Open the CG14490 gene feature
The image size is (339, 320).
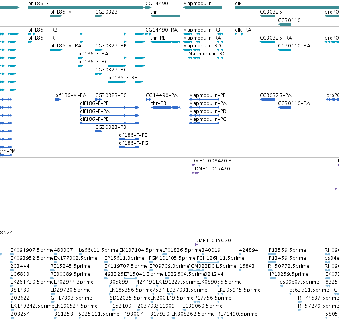tap(148, 8)
